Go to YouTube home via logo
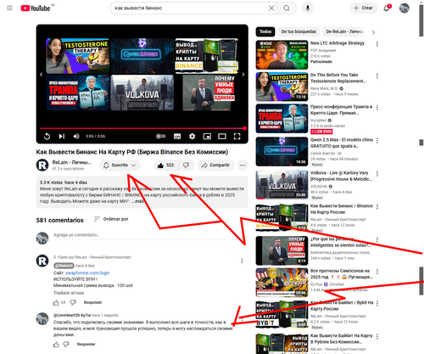This screenshot has height=354, width=424. point(36,8)
